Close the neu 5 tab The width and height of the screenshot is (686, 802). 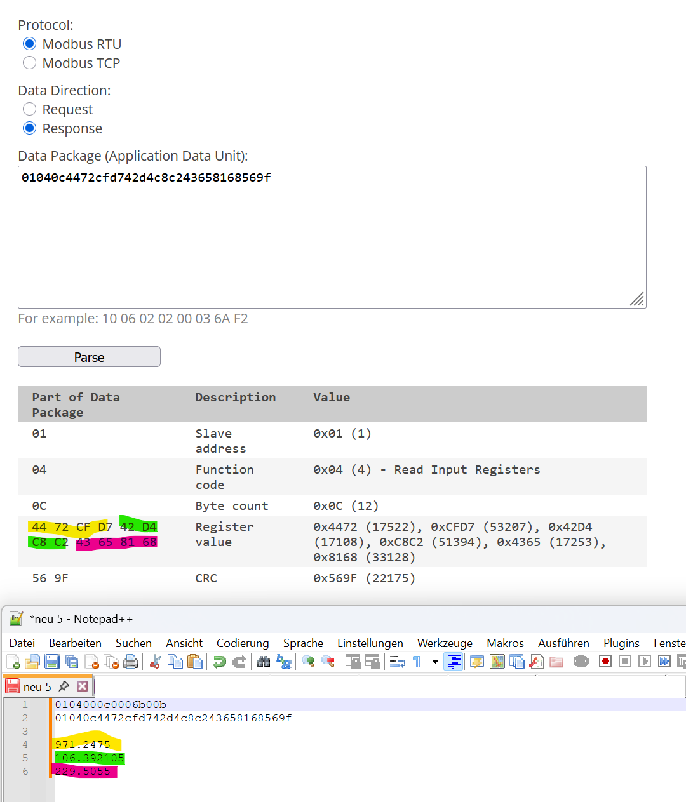click(83, 686)
